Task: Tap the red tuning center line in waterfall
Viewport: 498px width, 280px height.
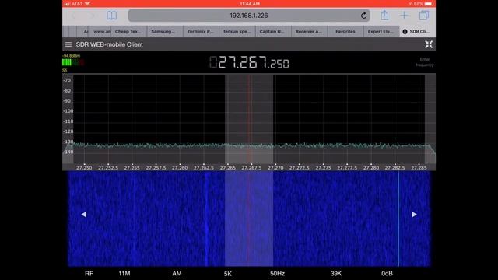Action: click(x=249, y=219)
